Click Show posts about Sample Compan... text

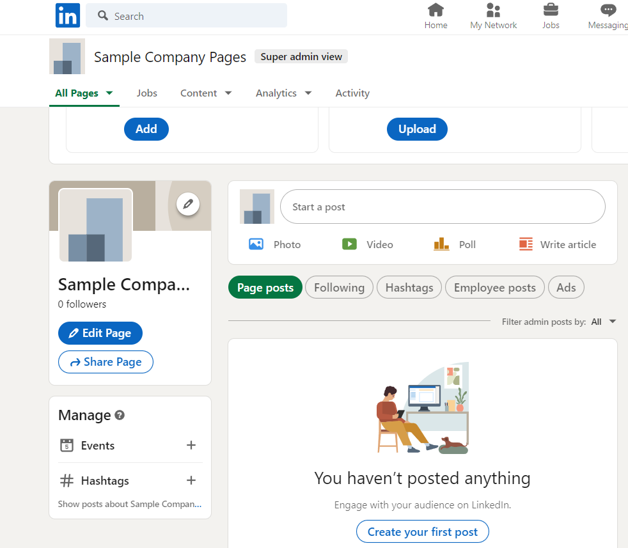coord(129,504)
